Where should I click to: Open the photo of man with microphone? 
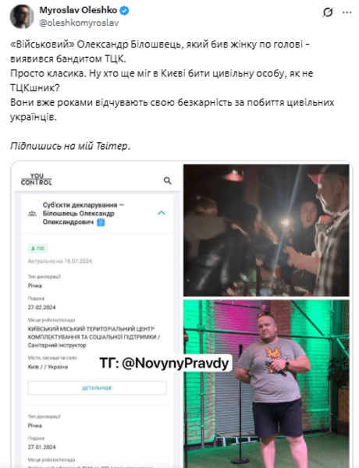click(x=266, y=384)
